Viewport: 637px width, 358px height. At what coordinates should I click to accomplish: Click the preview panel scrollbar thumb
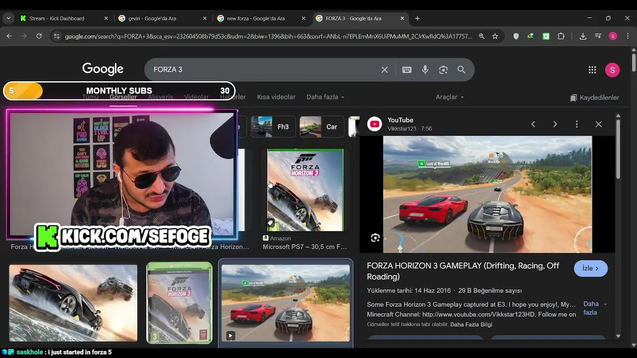tap(618, 149)
